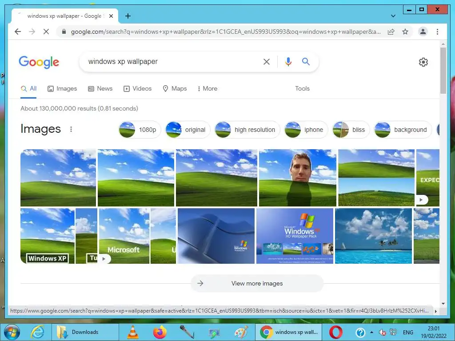Click the Google logo

(x=39, y=62)
